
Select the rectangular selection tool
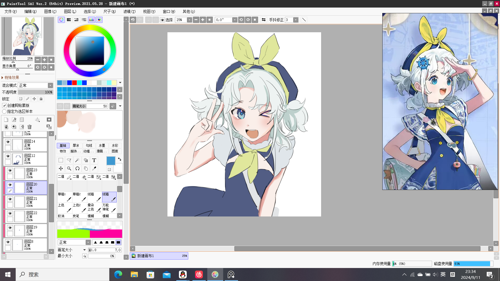(x=61, y=160)
